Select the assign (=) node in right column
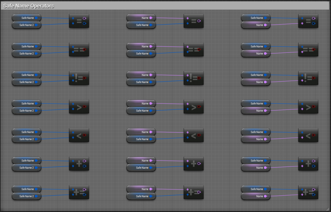The image size is (331, 212). pos(308,21)
